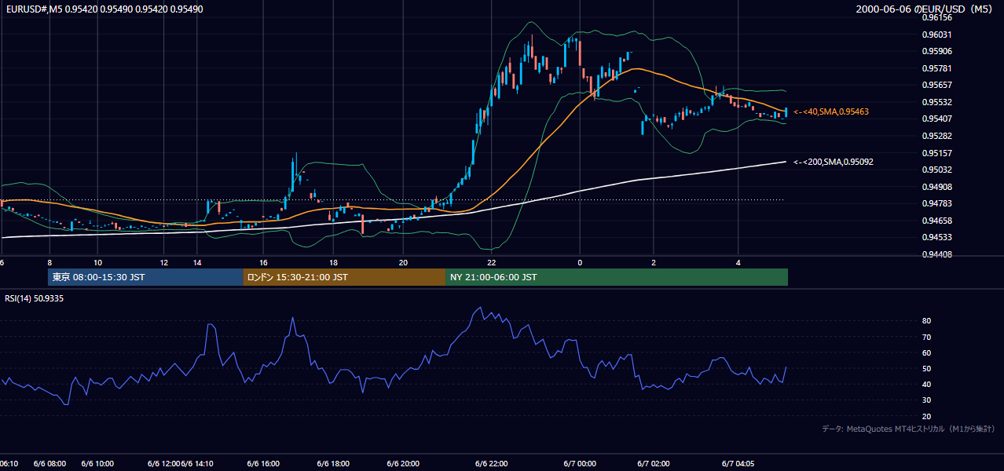
Task: Click price axis value 0.95781
Action: [937, 68]
